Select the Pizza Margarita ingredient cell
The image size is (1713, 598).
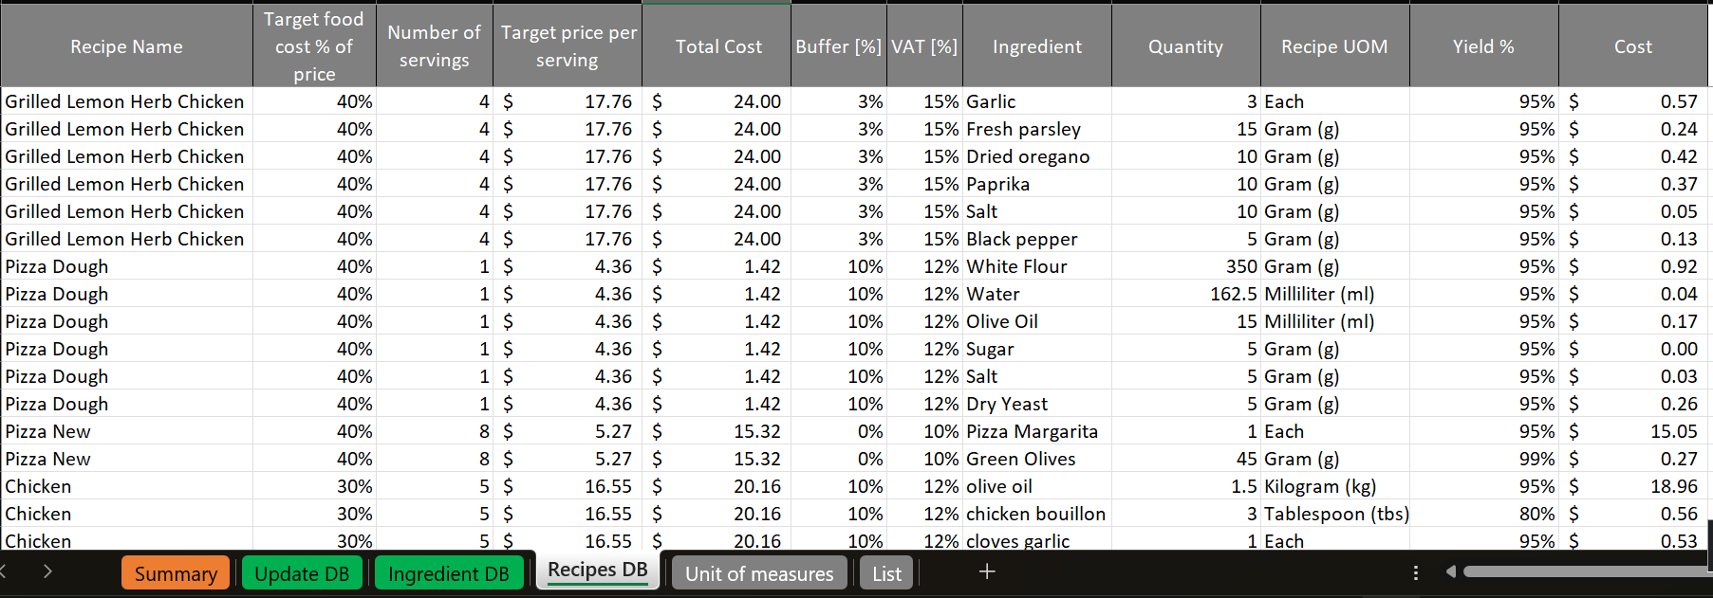(x=1036, y=431)
